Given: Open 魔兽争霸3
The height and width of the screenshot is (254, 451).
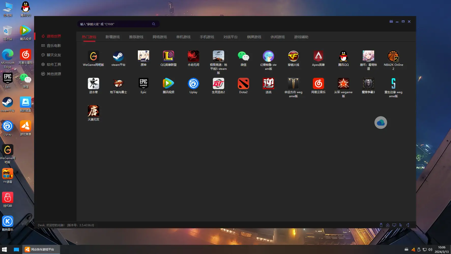Looking at the screenshot, I should [368, 86].
